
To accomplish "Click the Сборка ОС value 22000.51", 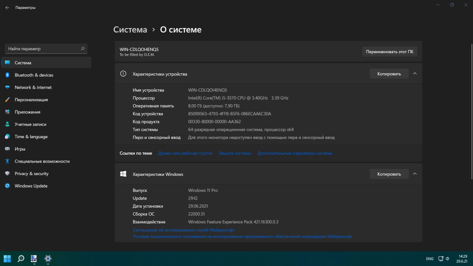I will 196,214.
